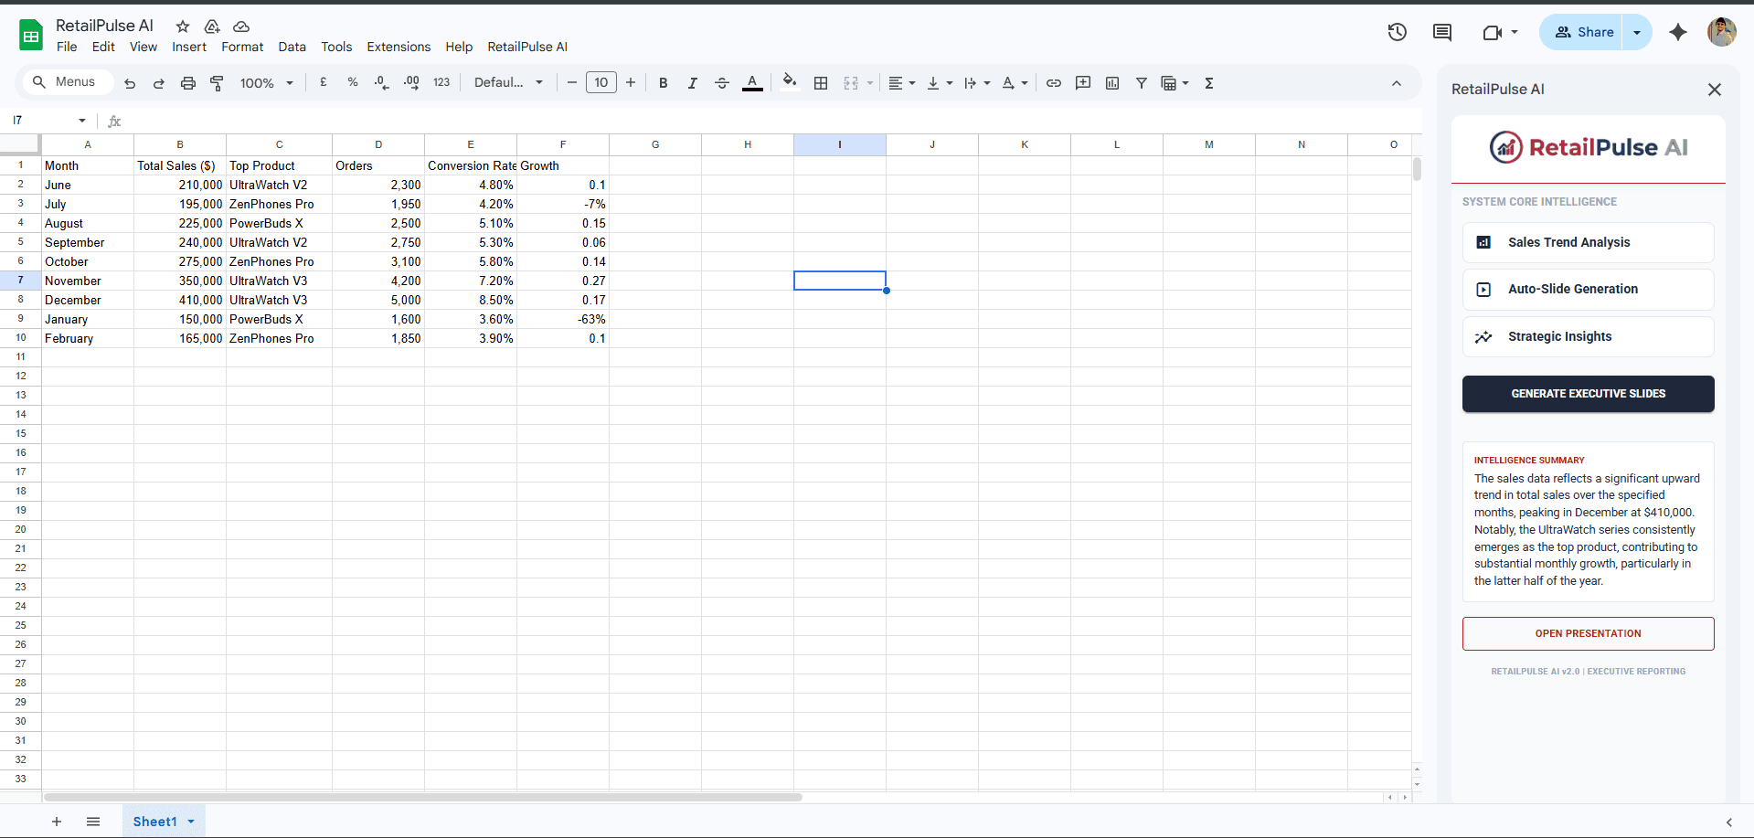Open Sheet1 tab options arrow

[191, 822]
